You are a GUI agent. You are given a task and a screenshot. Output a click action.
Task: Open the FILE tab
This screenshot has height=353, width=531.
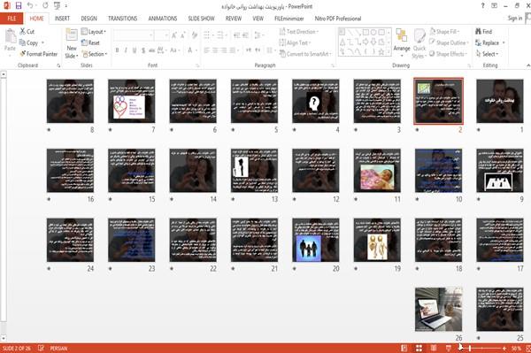tap(12, 19)
